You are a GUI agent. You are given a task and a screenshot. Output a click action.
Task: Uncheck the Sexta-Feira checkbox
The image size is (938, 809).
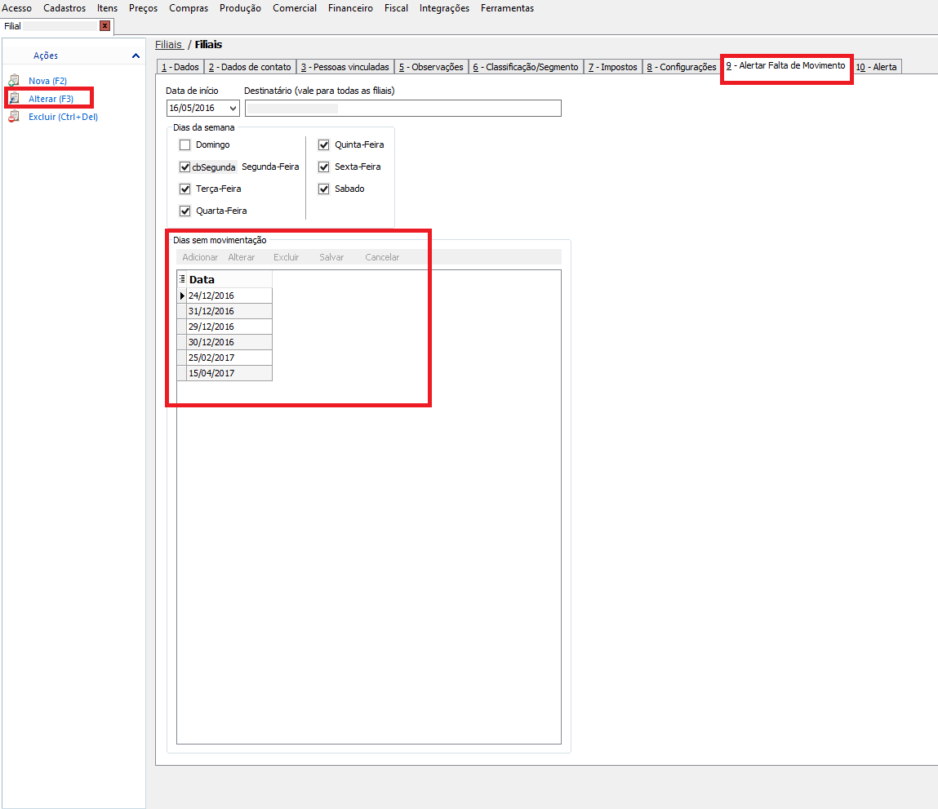click(x=323, y=167)
